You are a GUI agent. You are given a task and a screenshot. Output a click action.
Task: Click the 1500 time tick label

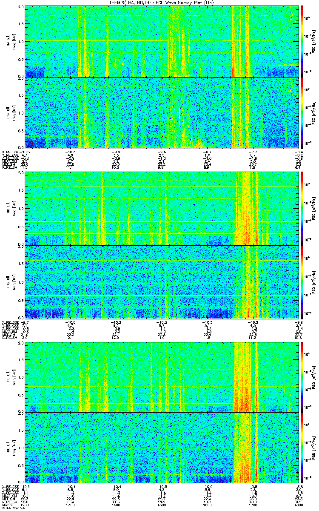(162, 504)
